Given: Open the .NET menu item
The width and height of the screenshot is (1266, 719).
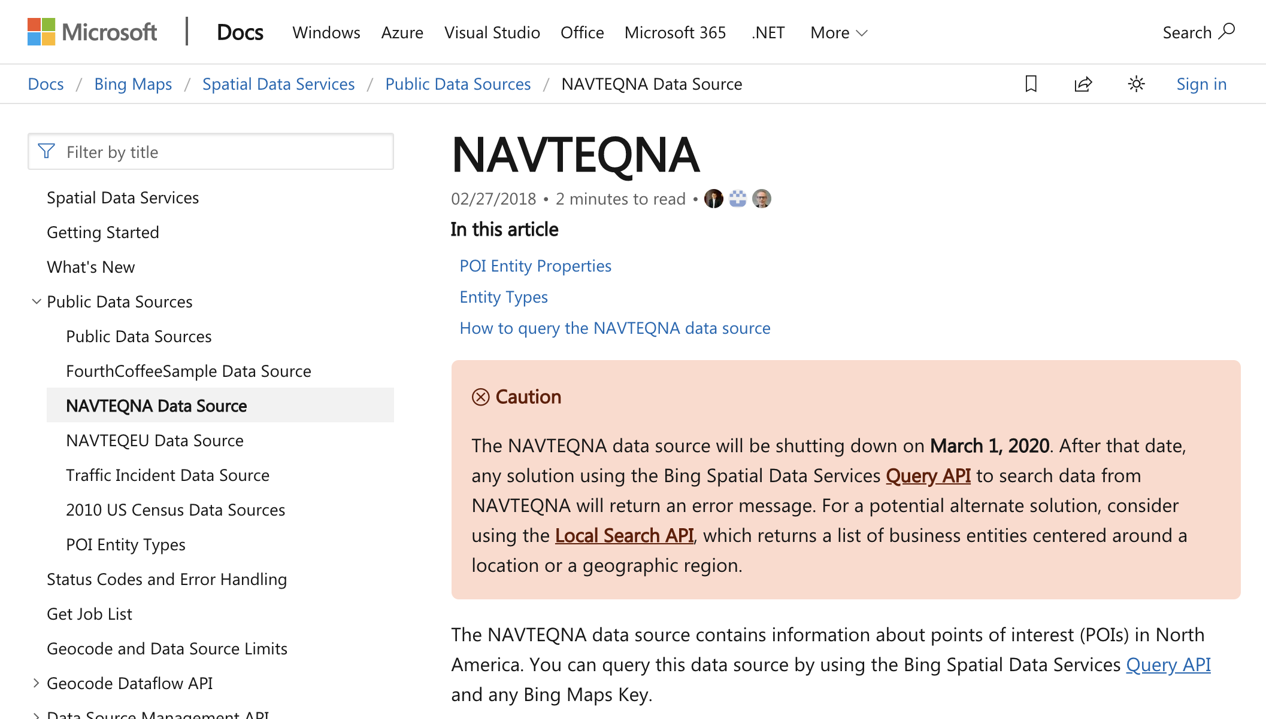Looking at the screenshot, I should pyautogui.click(x=768, y=32).
